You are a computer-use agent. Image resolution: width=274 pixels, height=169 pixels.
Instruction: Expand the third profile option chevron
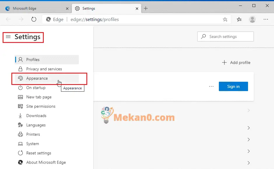point(249,140)
